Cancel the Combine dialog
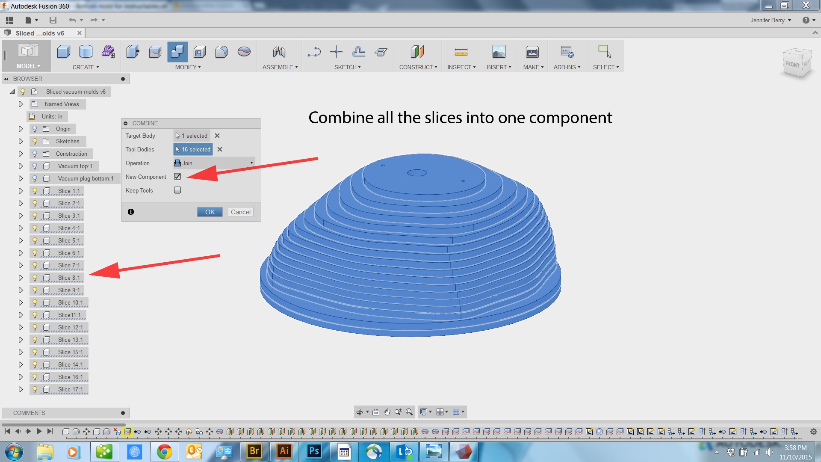Image resolution: width=821 pixels, height=462 pixels. (x=240, y=212)
